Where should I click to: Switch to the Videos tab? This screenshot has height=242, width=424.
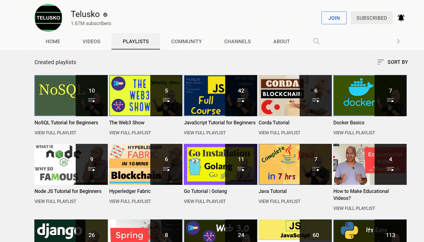coord(91,42)
